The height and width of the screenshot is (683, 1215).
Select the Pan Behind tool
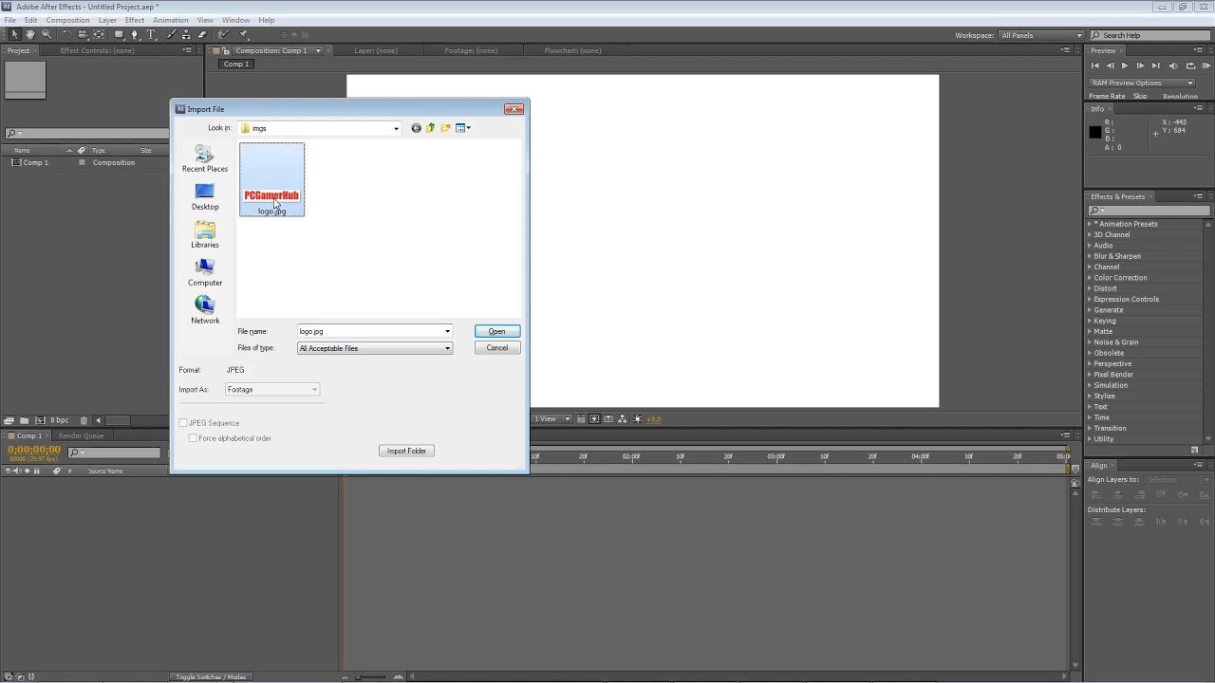(98, 34)
